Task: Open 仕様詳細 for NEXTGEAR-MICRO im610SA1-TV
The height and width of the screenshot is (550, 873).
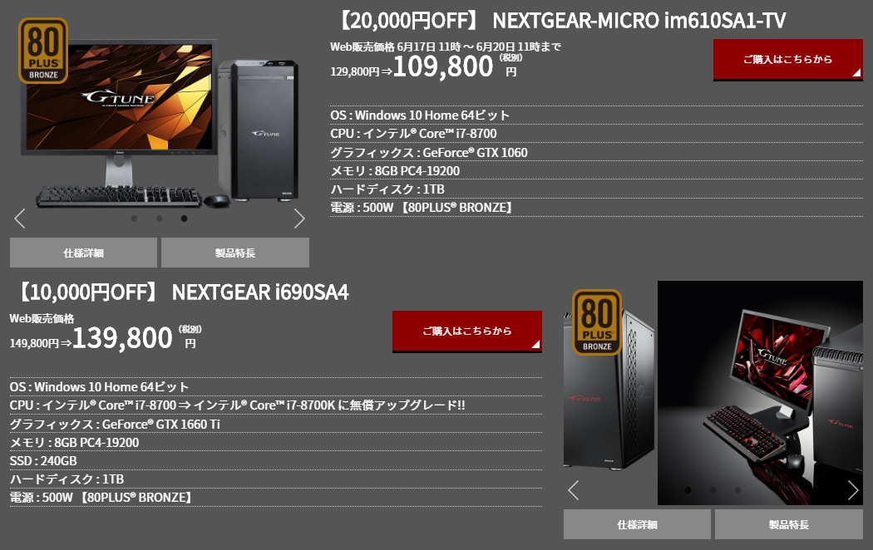Action: [83, 253]
